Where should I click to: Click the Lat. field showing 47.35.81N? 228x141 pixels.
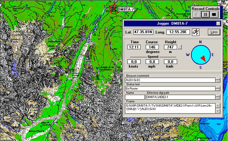point(143,32)
